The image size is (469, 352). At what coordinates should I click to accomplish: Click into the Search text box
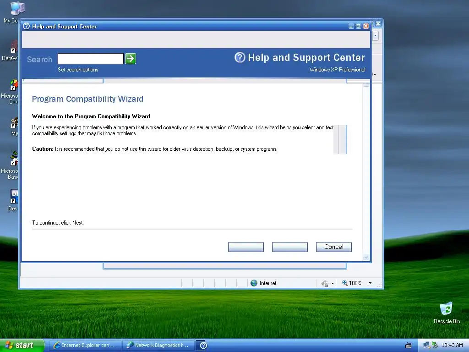tap(91, 59)
